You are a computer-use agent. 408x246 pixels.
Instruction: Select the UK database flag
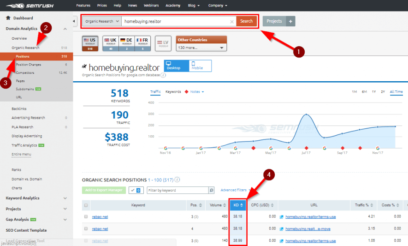pyautogui.click(x=111, y=43)
